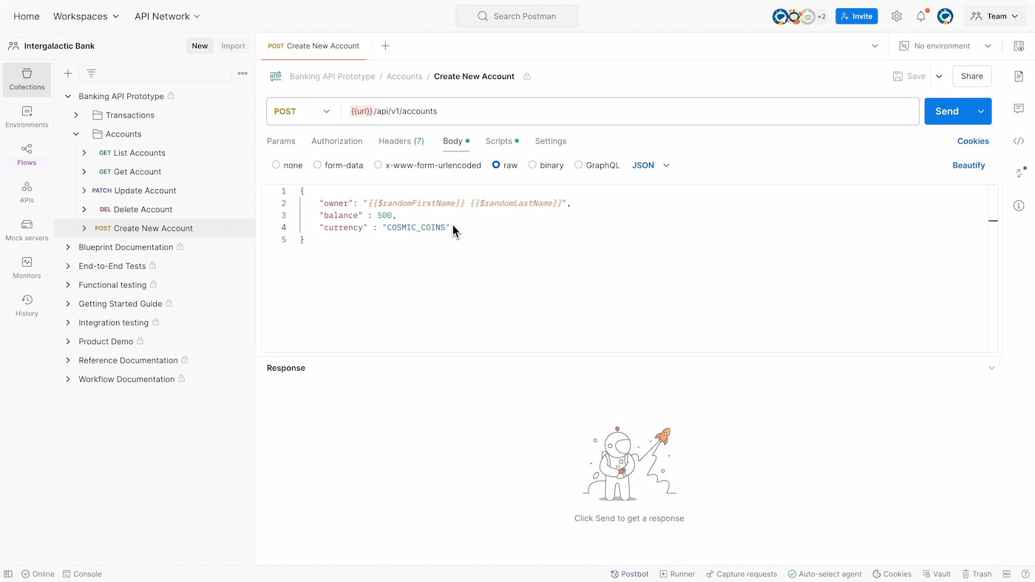The height and width of the screenshot is (582, 1035).
Task: Click the Send button
Action: click(x=946, y=111)
